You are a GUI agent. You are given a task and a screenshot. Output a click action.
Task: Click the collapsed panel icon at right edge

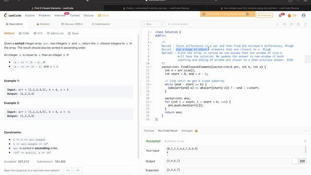click(x=308, y=59)
